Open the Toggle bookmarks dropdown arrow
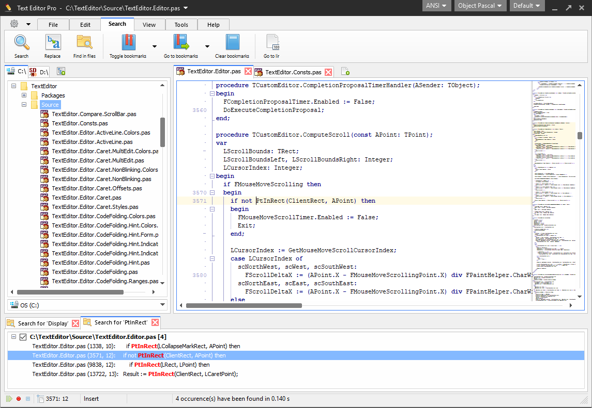592x408 pixels. [155, 46]
